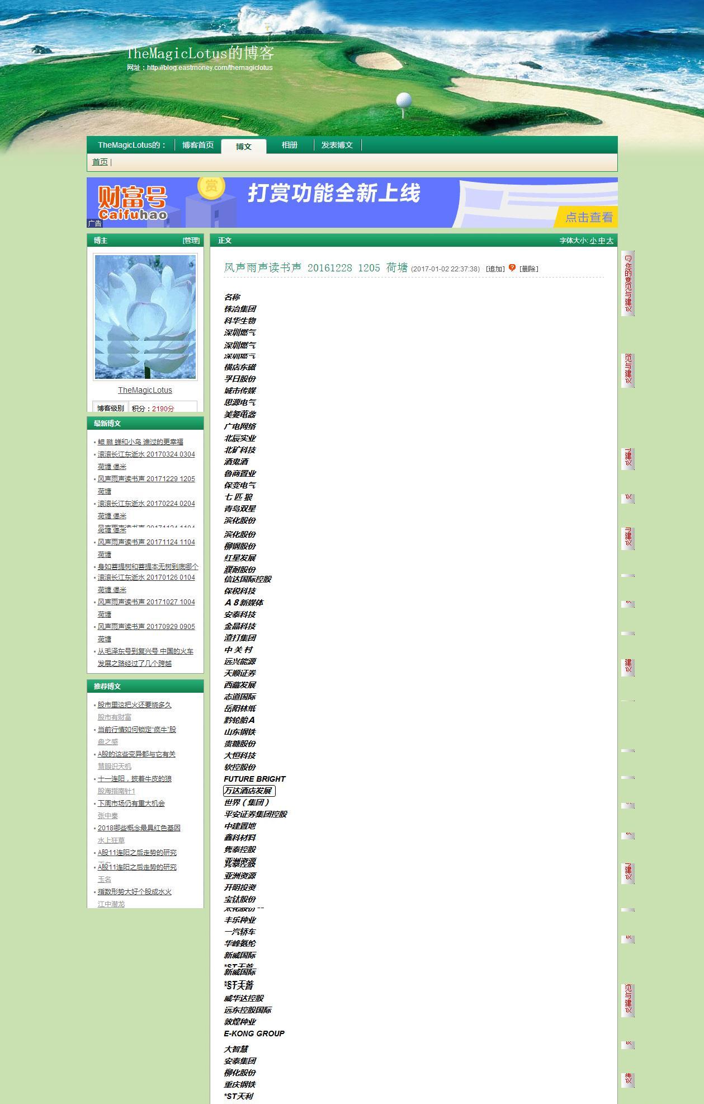Open recommended post '十一连阳，披着牛皮的狼'
This screenshot has height=1104, width=704.
[135, 779]
